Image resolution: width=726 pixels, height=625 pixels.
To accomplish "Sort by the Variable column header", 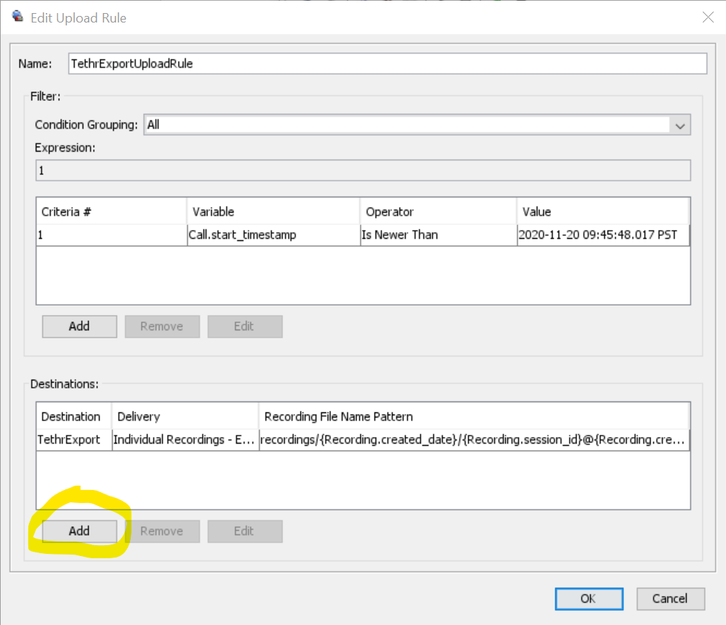I will click(x=273, y=212).
